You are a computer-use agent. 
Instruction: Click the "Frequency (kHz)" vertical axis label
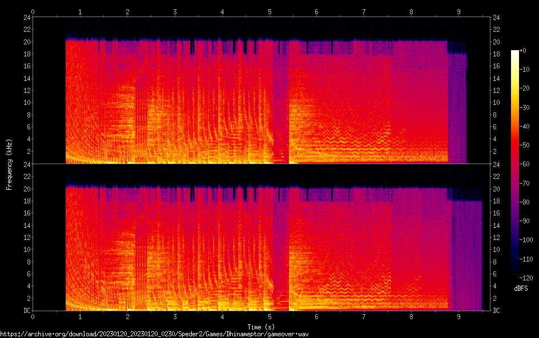pyautogui.click(x=9, y=164)
